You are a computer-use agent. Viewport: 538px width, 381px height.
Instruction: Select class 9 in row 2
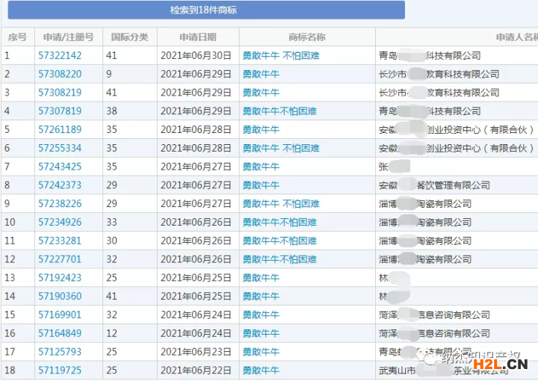[x=109, y=74]
